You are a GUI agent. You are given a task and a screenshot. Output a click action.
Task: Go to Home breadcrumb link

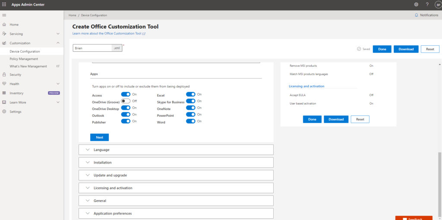point(73,15)
